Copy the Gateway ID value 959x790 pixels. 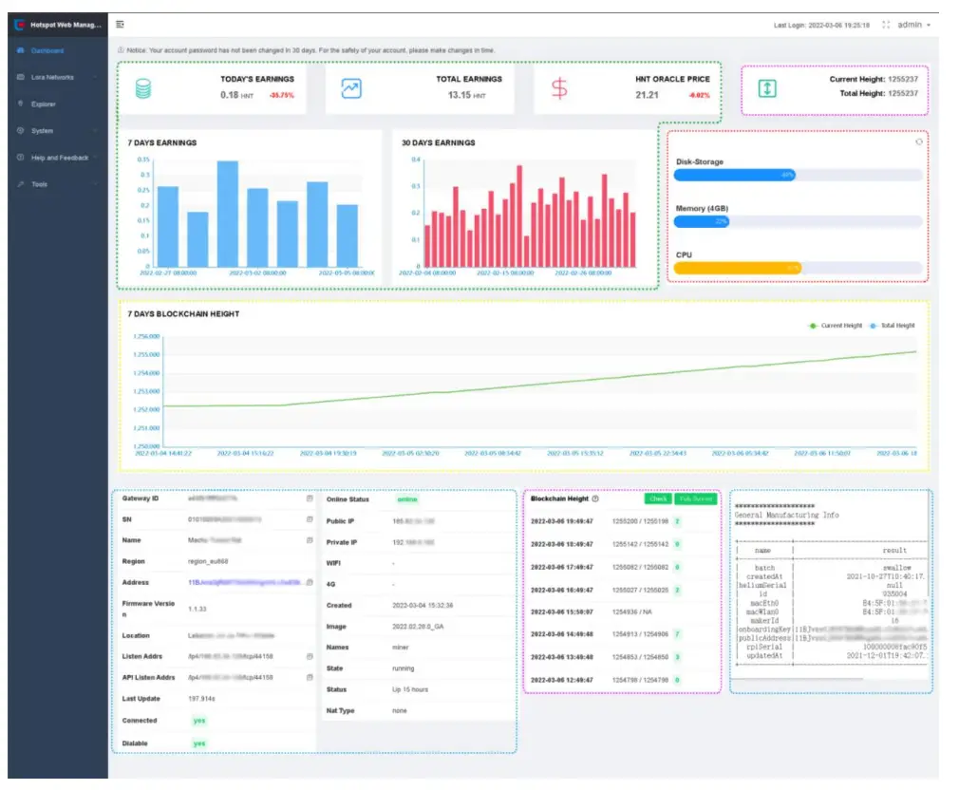coord(310,498)
